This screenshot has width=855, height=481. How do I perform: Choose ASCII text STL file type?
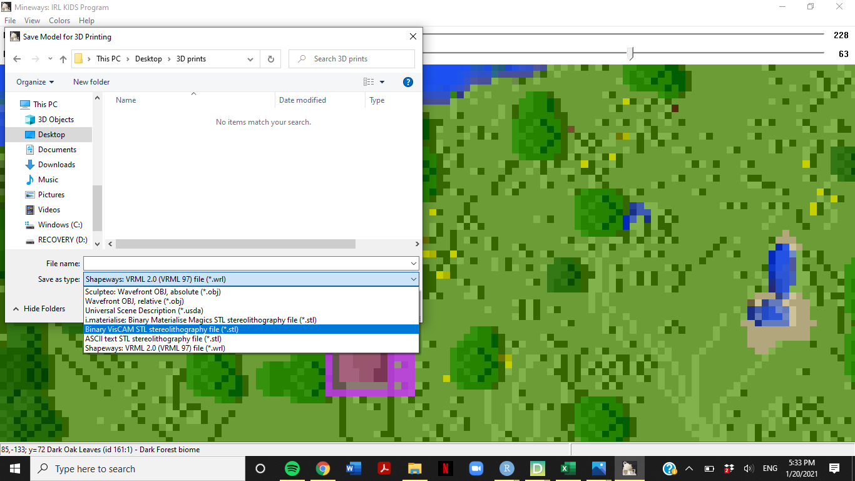point(251,339)
